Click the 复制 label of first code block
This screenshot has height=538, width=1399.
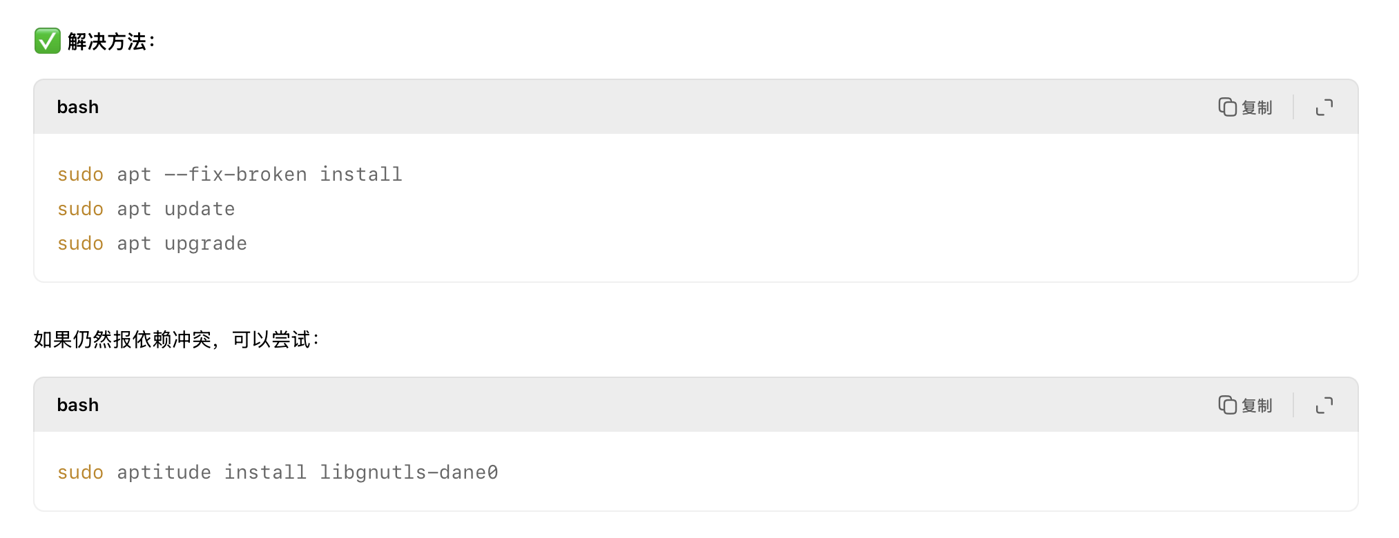[x=1257, y=108]
